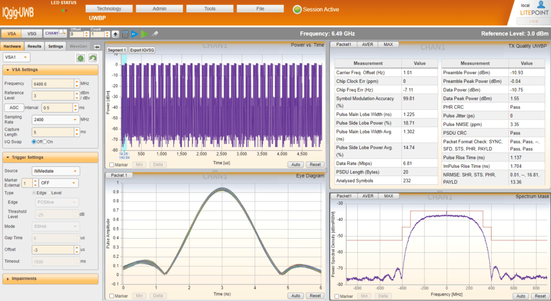Screen dimensions: 551x301
Task: Click Reset in Spectrum Mask panel
Action: click(x=540, y=296)
